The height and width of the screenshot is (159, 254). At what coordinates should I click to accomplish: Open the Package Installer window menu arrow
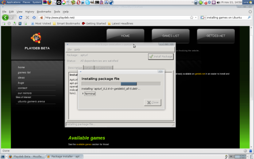tap(67, 44)
